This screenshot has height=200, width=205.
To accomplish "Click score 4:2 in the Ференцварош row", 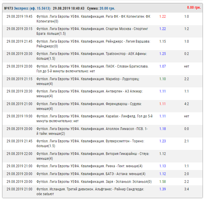I will click(186, 104).
